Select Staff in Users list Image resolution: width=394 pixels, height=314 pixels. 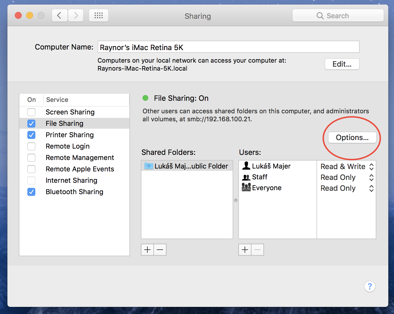(278, 177)
